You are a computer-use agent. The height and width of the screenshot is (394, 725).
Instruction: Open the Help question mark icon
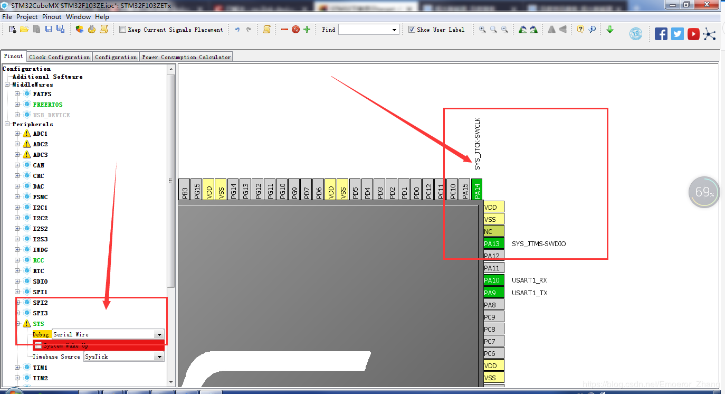click(580, 30)
